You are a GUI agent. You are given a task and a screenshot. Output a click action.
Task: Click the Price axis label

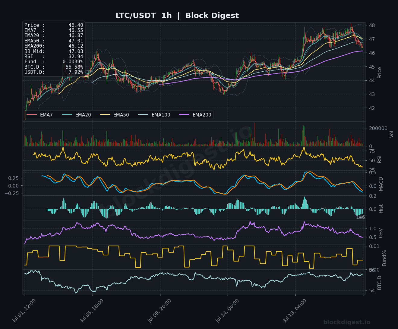coord(380,73)
